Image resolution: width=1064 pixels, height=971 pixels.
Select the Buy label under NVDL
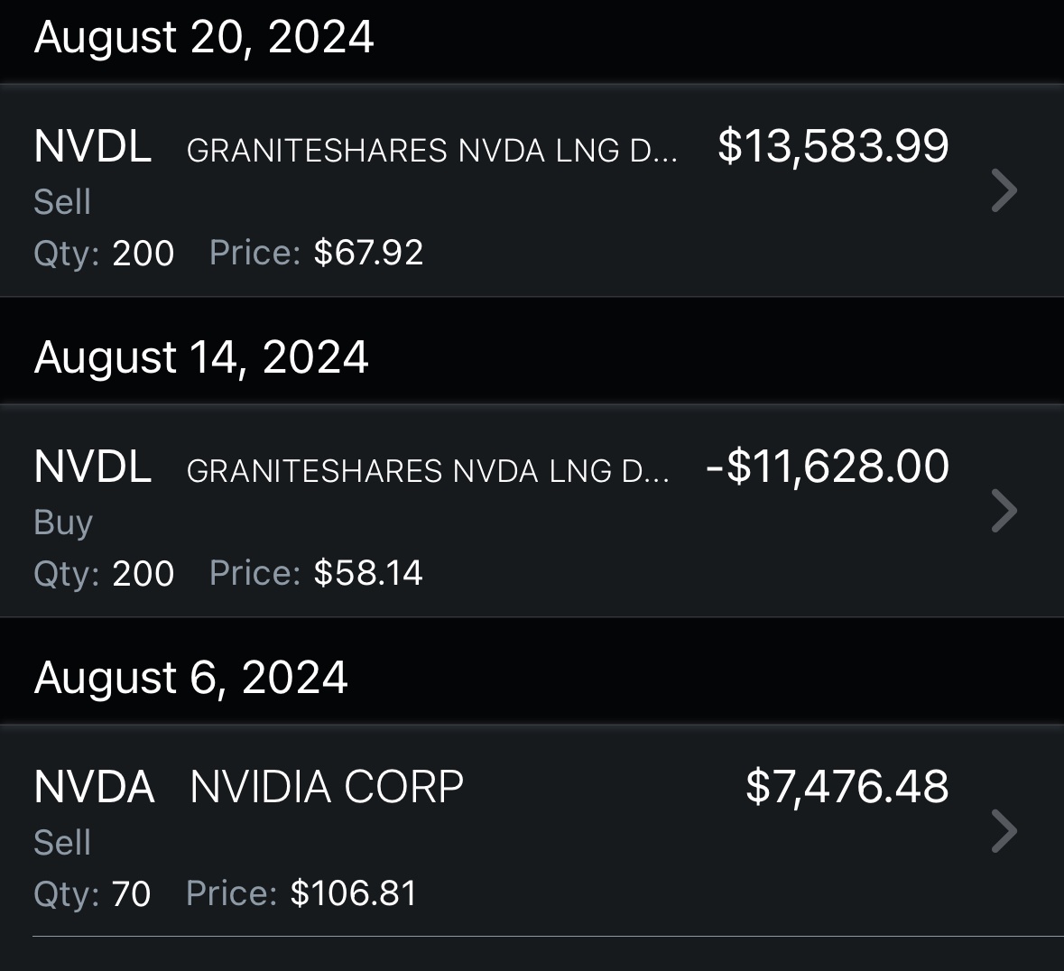[x=63, y=522]
